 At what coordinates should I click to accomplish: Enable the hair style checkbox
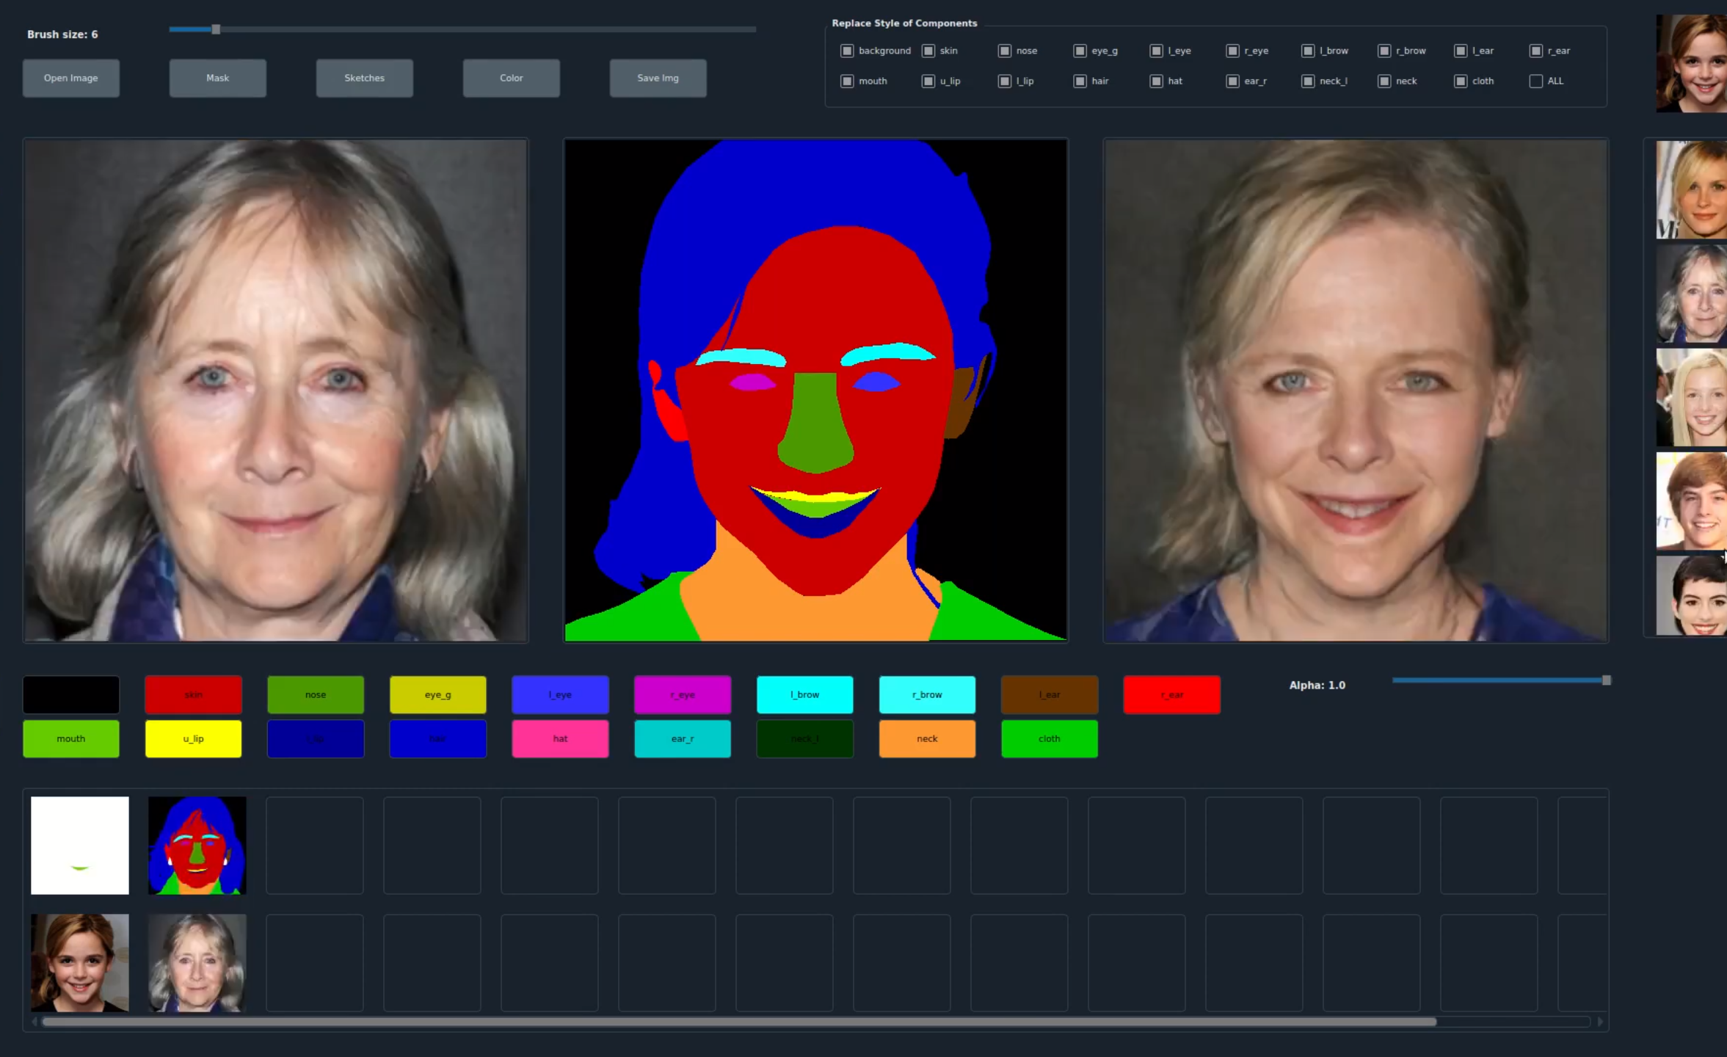pos(1080,81)
